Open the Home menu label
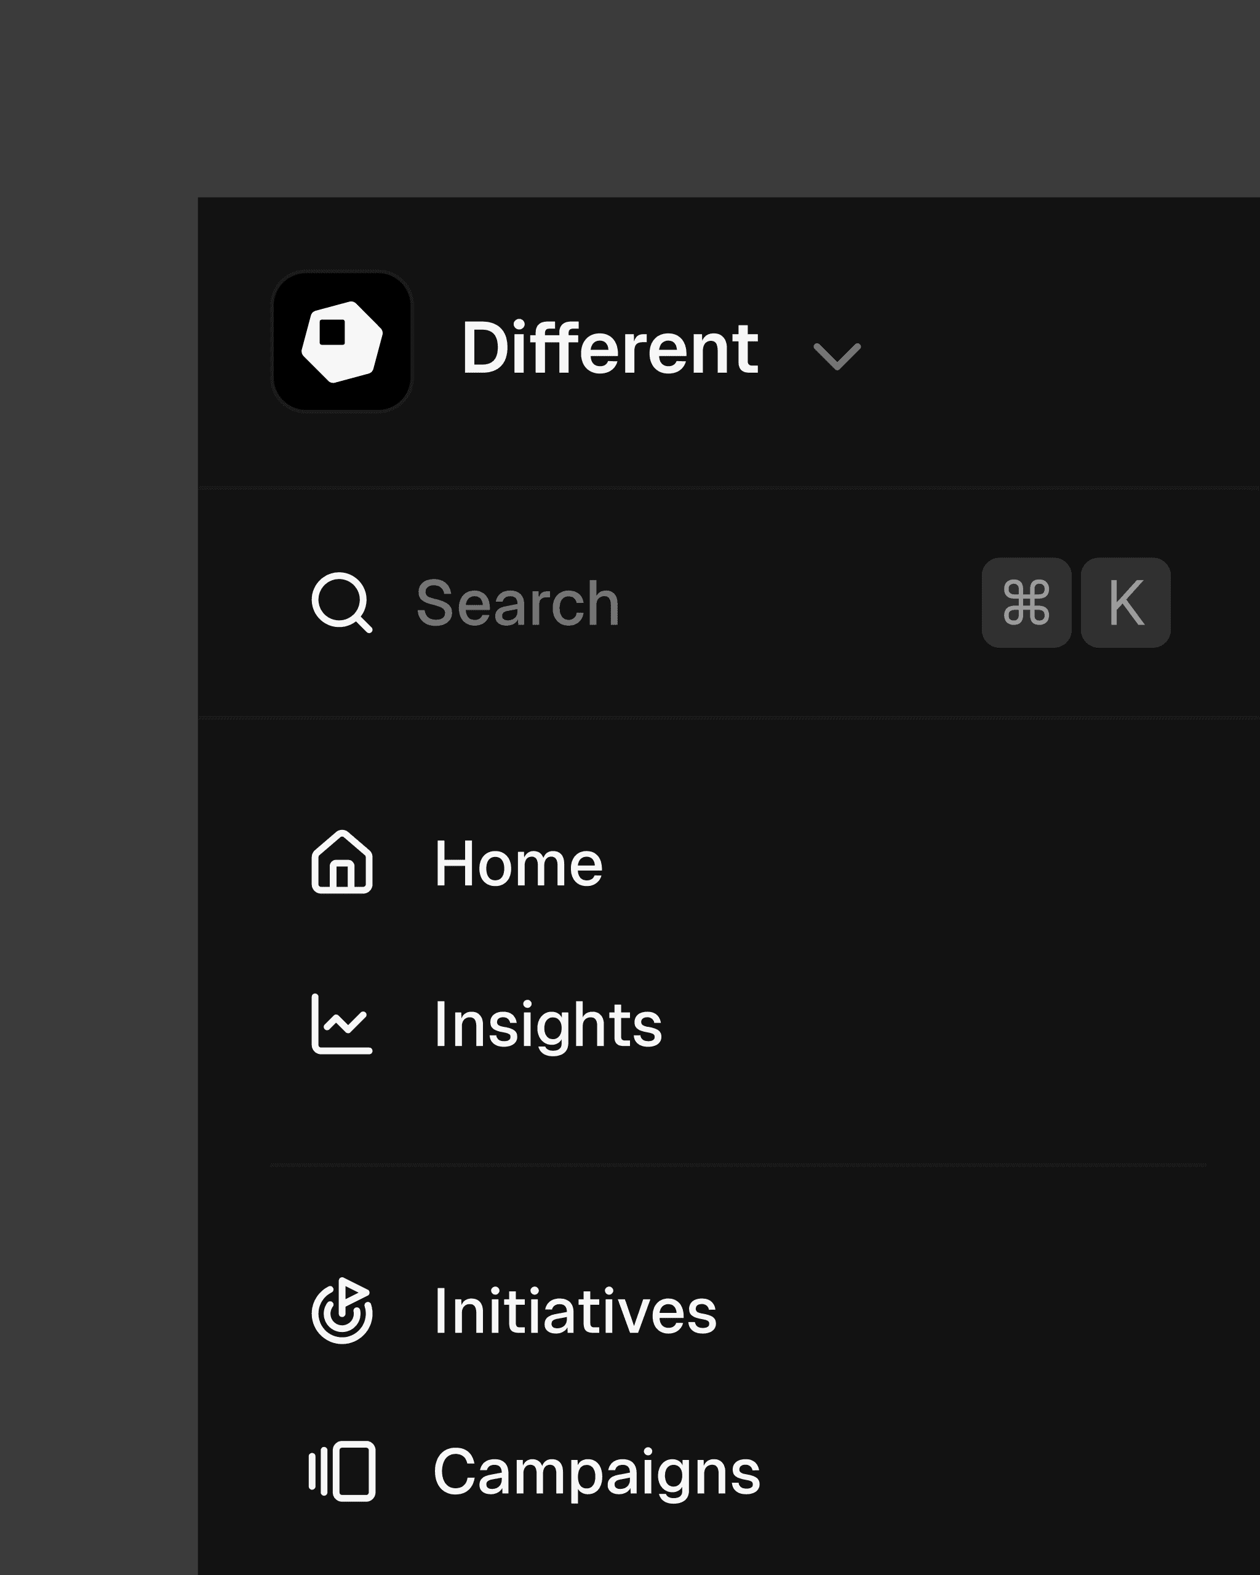Viewport: 1260px width, 1575px height. click(x=518, y=863)
